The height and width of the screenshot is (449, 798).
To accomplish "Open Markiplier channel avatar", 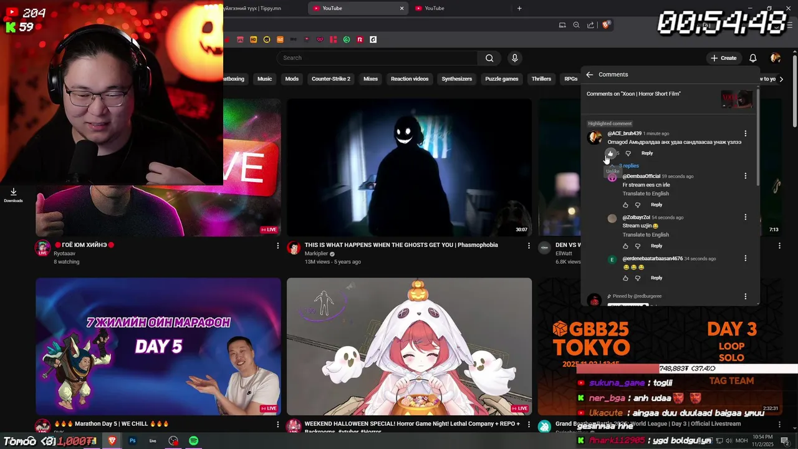I will tap(294, 248).
